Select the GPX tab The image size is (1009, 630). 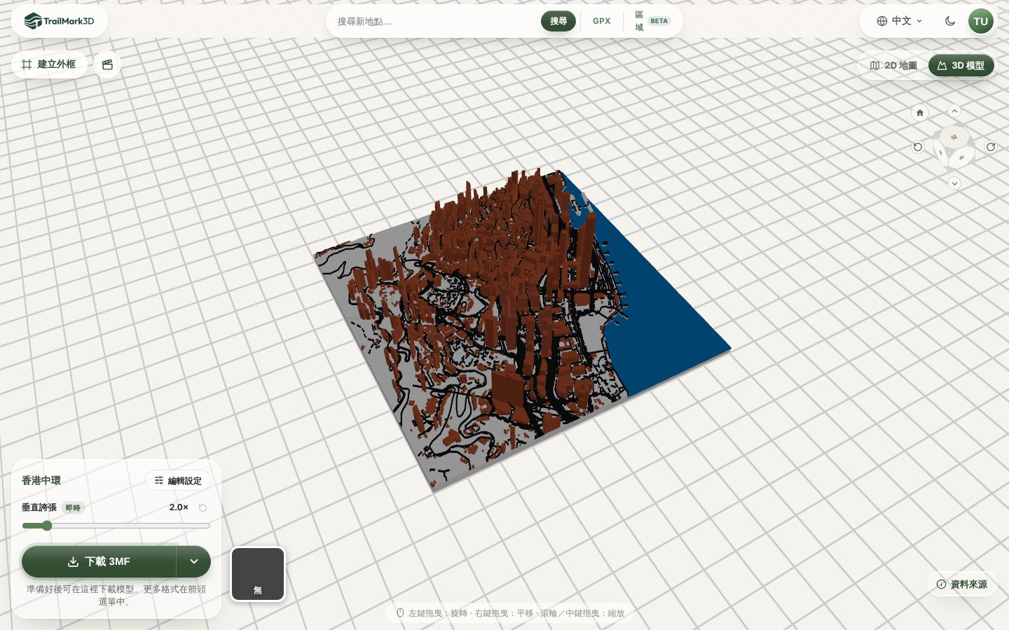click(602, 21)
